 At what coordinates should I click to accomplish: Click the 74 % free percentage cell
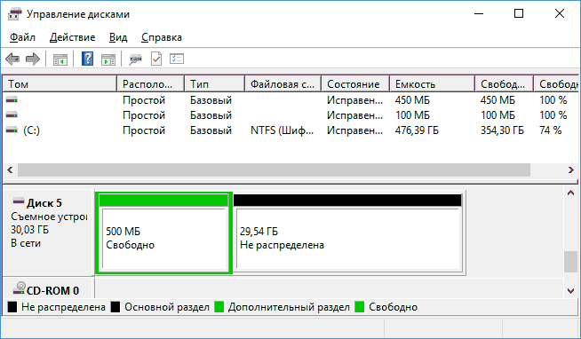(x=551, y=130)
